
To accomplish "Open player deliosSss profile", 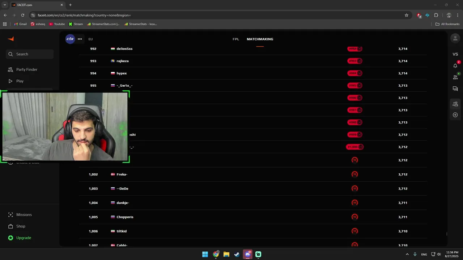I will [124, 49].
